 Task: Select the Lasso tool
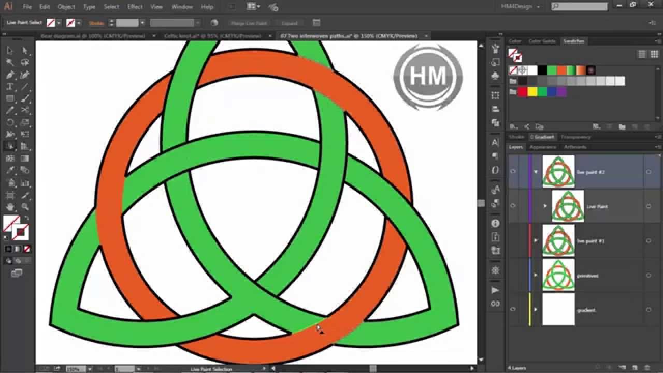(24, 63)
